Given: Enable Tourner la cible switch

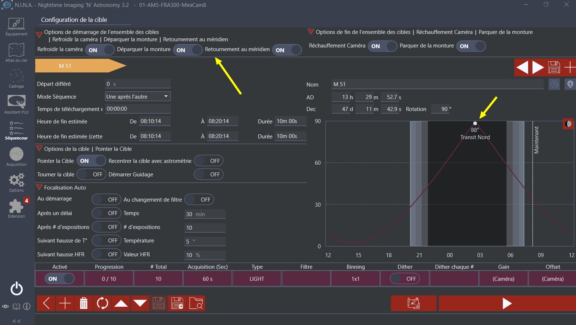Looking at the screenshot, I should (x=91, y=175).
